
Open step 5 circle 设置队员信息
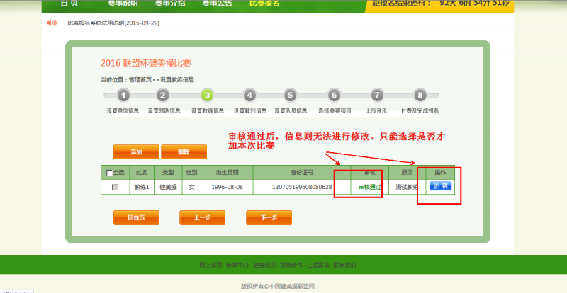(290, 96)
